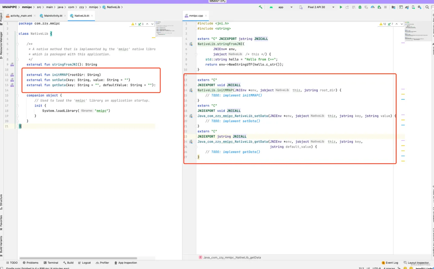Viewport: 434px width, 269px height.
Task: Click the mmipc breadcrumb item
Action: [27, 7]
